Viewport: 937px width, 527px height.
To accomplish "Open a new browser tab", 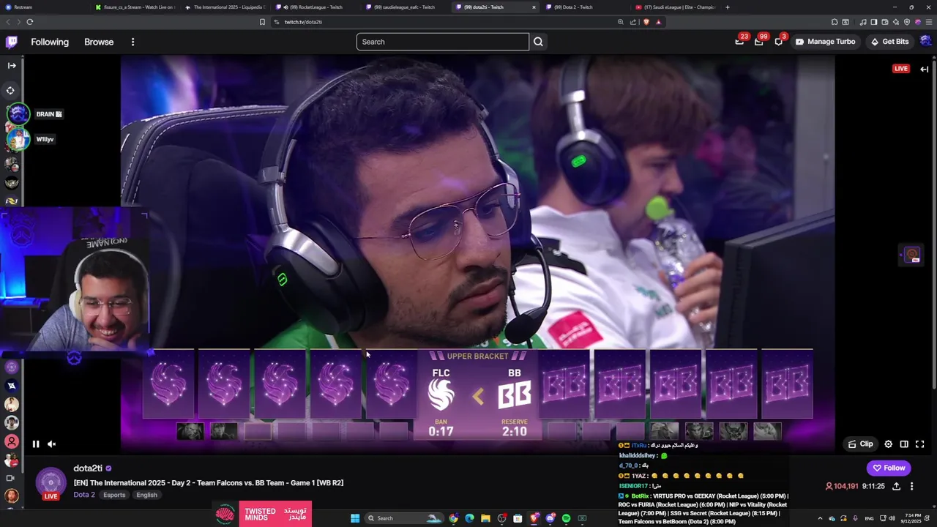I will (x=727, y=7).
